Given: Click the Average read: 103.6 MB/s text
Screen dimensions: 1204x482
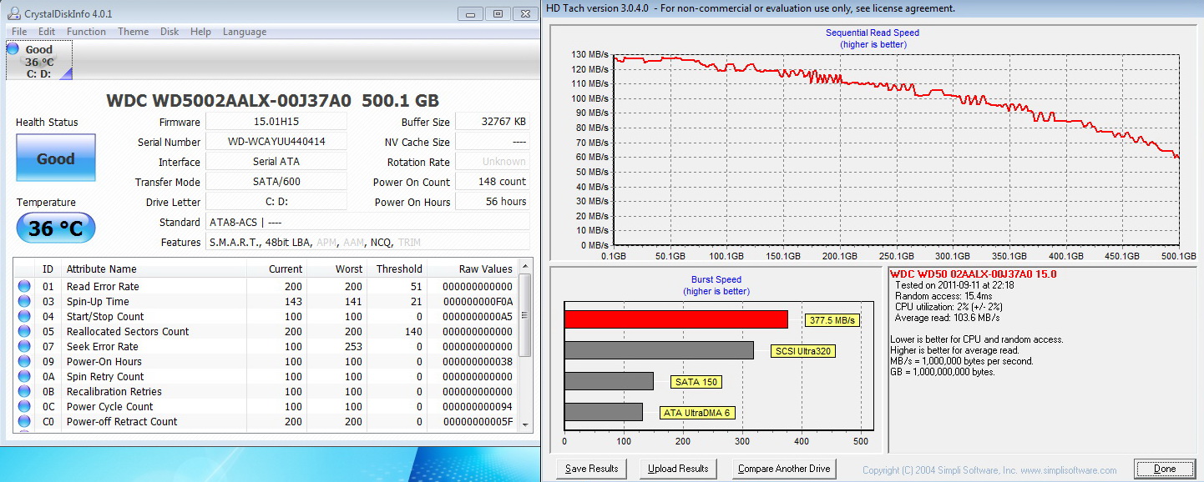Looking at the screenshot, I should pos(947,318).
